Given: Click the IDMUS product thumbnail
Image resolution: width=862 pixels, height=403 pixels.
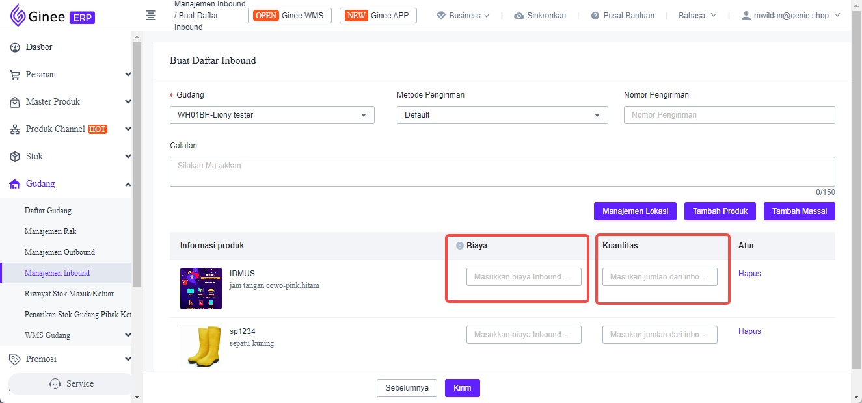Looking at the screenshot, I should click(201, 289).
